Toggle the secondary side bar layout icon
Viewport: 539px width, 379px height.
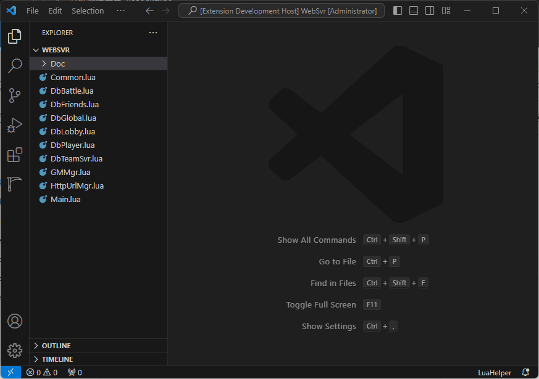coord(430,10)
